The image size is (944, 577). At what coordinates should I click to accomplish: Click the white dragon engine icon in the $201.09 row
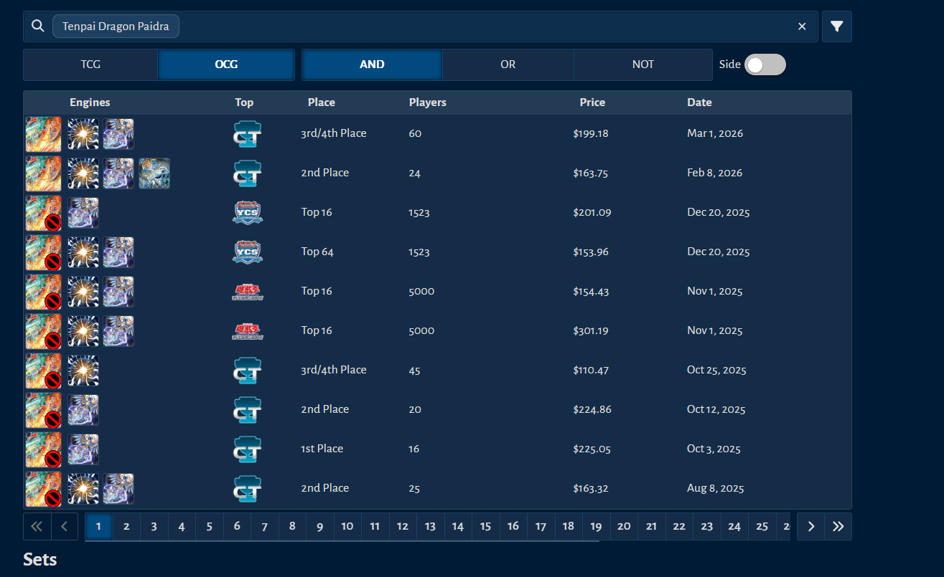[x=83, y=213]
